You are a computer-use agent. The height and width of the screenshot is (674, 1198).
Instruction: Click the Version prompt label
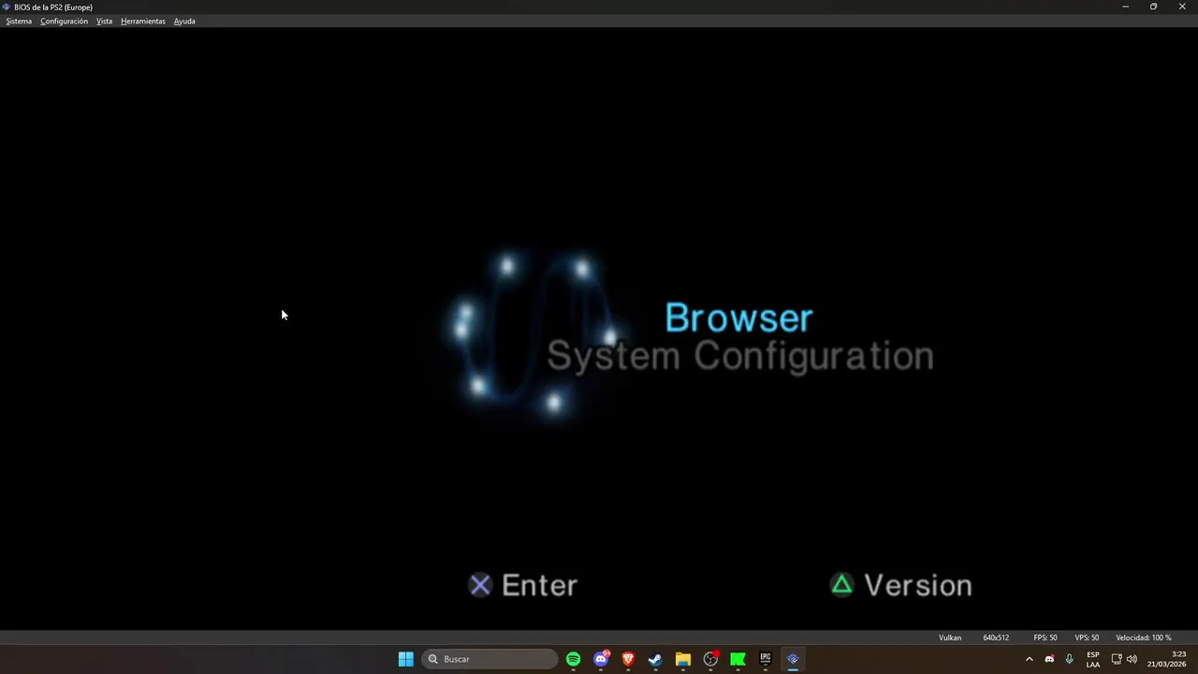[918, 585]
